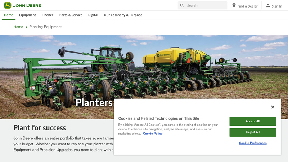This screenshot has height=162, width=288.
Task: Open the Cookie Policy link
Action: pos(153,134)
